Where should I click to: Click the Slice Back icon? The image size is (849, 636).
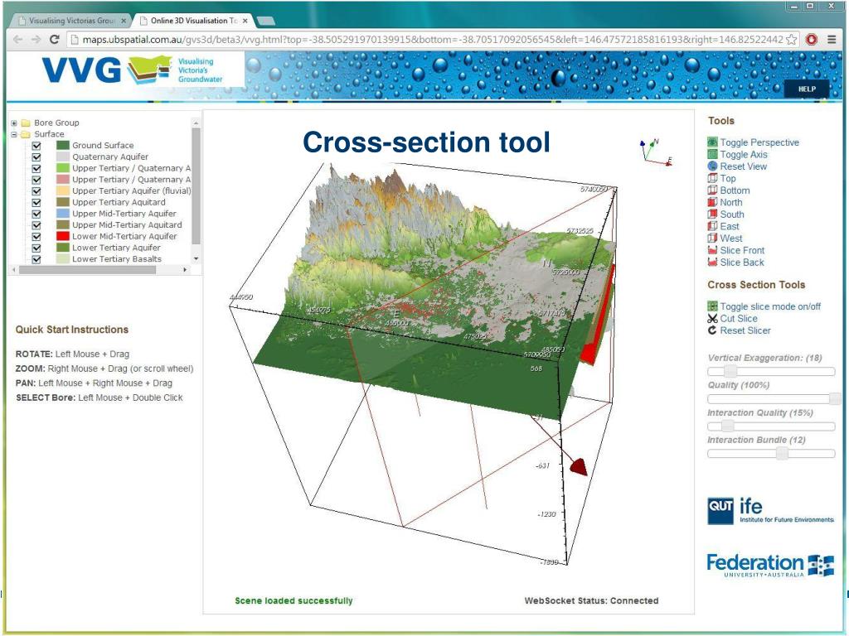pyautogui.click(x=712, y=262)
